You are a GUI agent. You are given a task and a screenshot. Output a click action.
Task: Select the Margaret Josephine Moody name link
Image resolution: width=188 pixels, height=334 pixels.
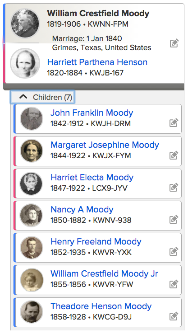(x=105, y=145)
